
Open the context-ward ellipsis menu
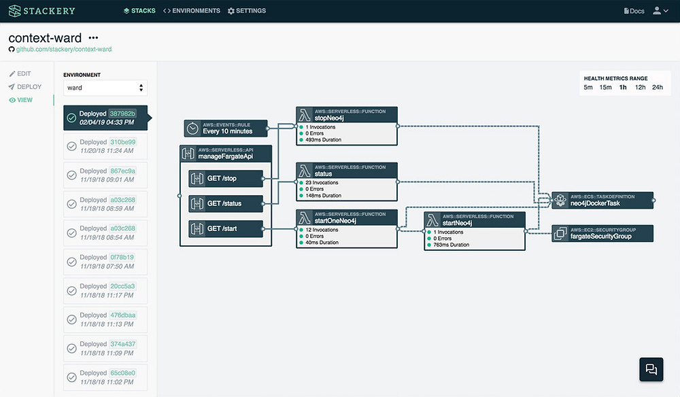93,37
